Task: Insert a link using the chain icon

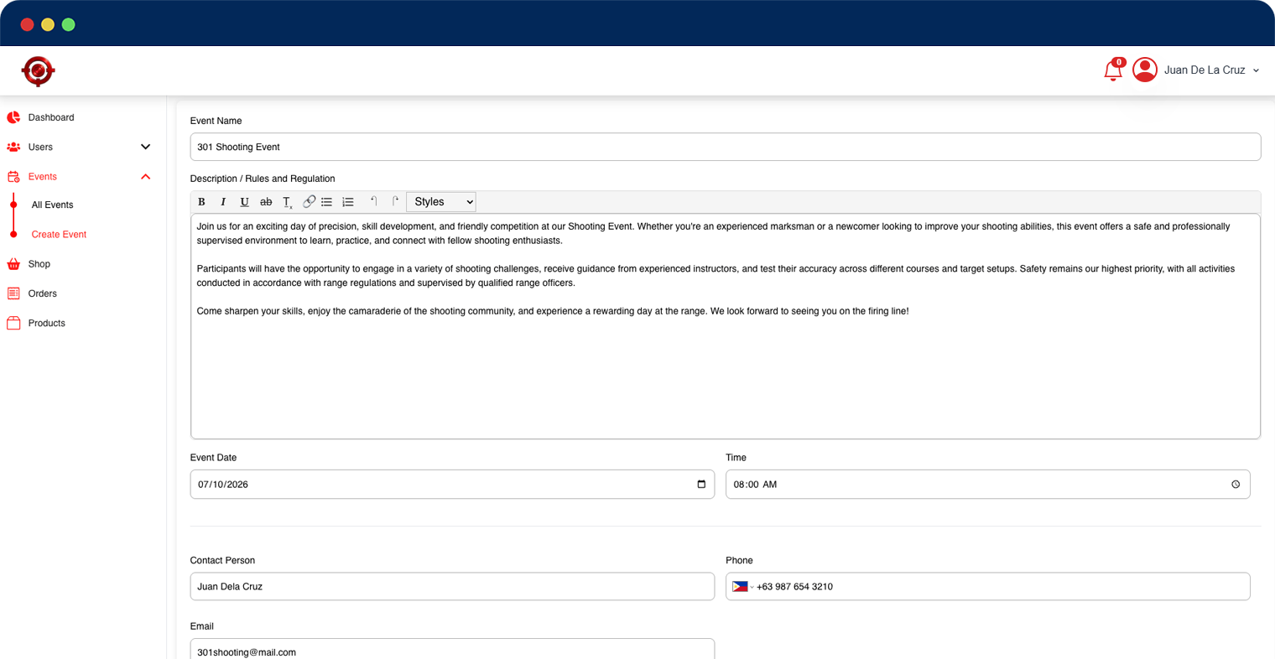Action: [309, 202]
